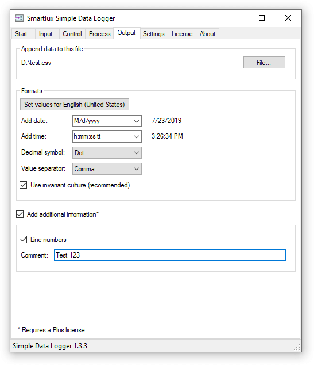Viewport: 314px width, 365px height.
Task: Open the Settings tab
Action: pos(154,34)
